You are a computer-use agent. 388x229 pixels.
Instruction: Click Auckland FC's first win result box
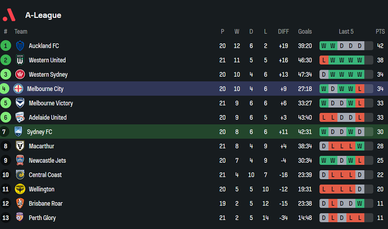(324, 46)
